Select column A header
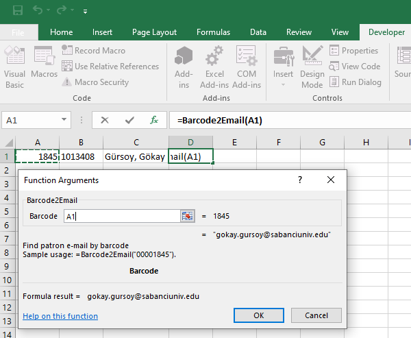 (x=38, y=142)
